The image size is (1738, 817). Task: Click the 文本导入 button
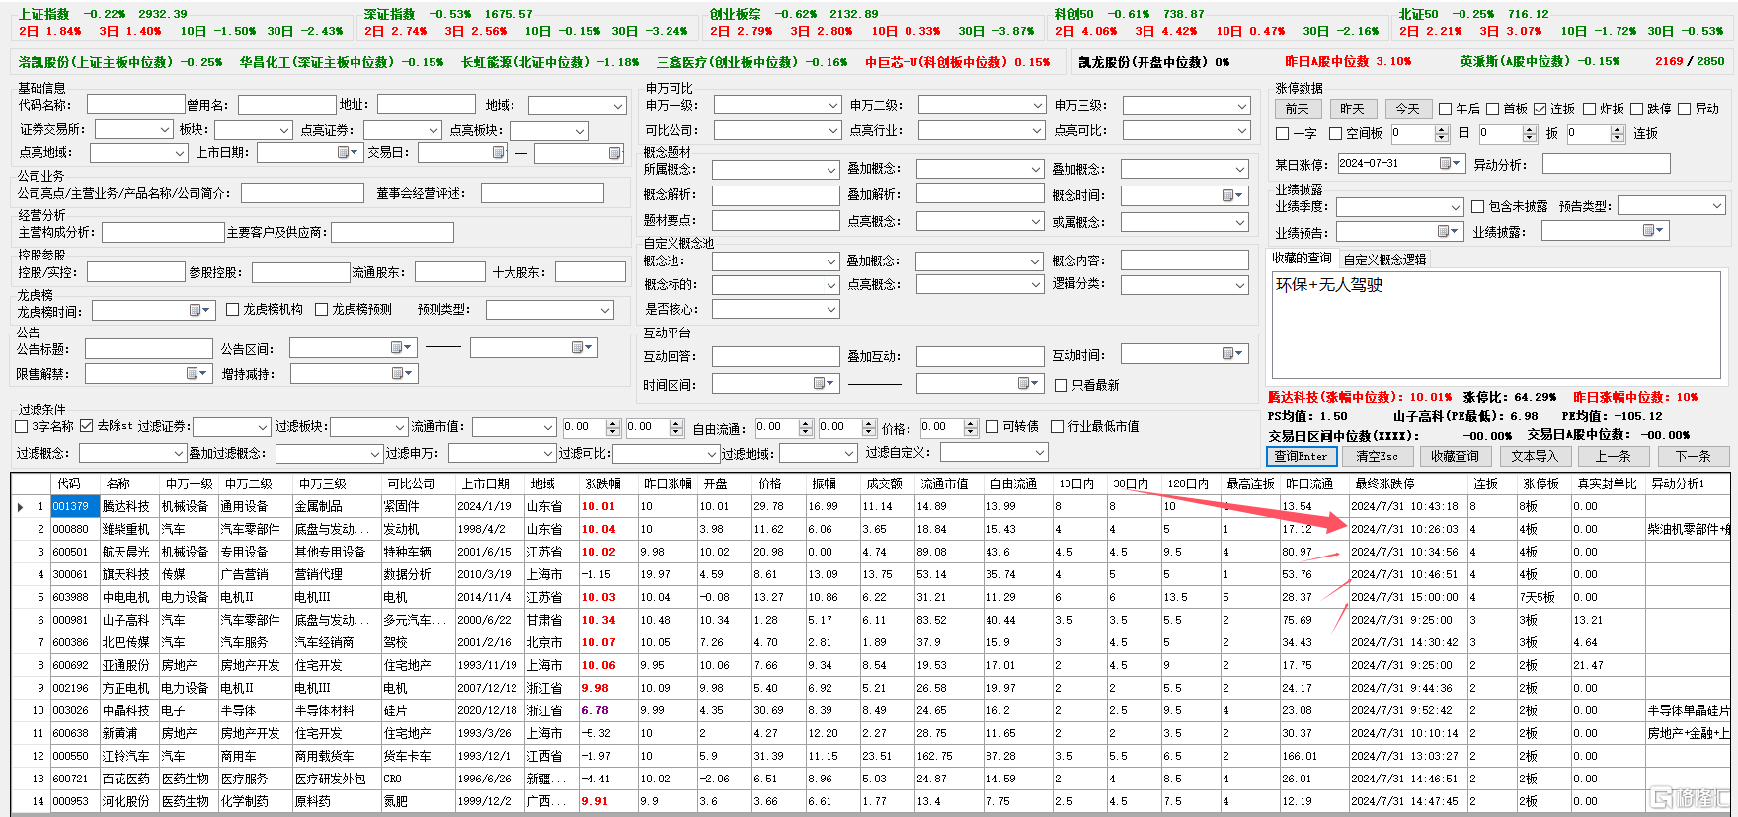1534,456
